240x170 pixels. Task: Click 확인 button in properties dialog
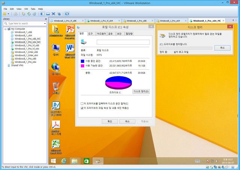(x=110, y=122)
